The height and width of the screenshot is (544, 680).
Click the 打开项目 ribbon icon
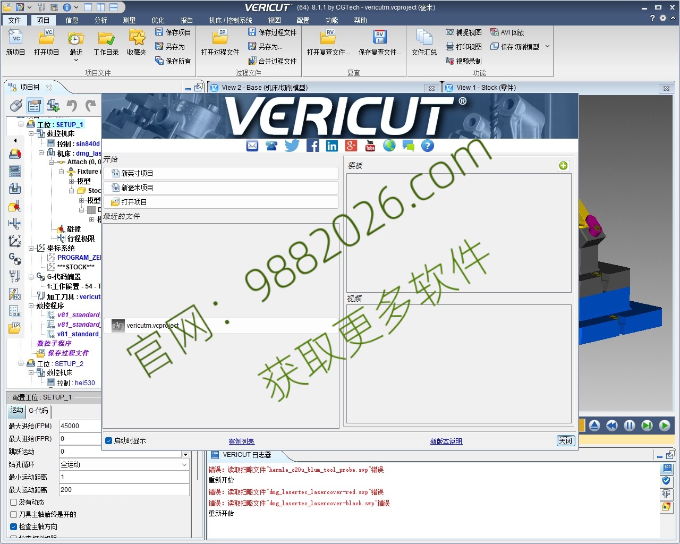[46, 42]
